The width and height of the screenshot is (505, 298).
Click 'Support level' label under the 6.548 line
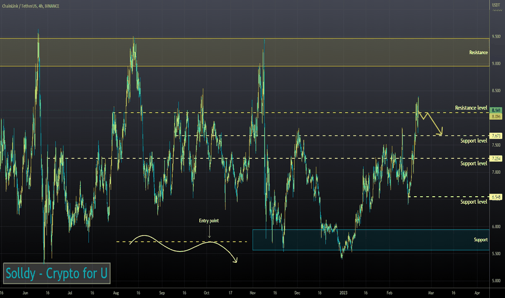[474, 202]
